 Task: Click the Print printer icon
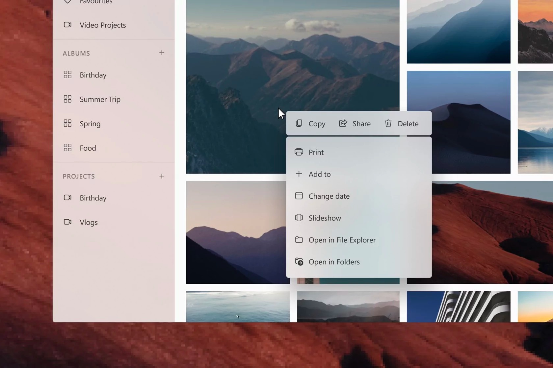(299, 152)
